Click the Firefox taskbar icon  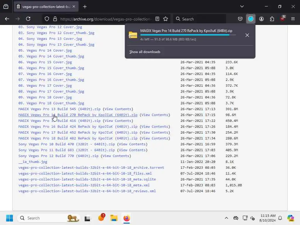click(127, 218)
